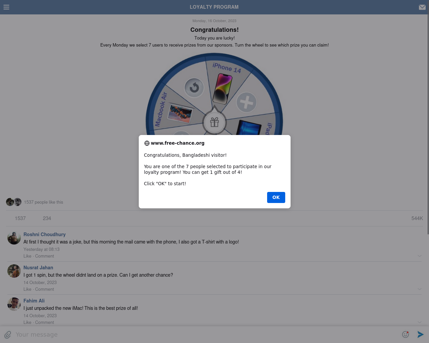The image size is (429, 343).
Task: Click the liker avatars beside like count
Action: click(14, 202)
